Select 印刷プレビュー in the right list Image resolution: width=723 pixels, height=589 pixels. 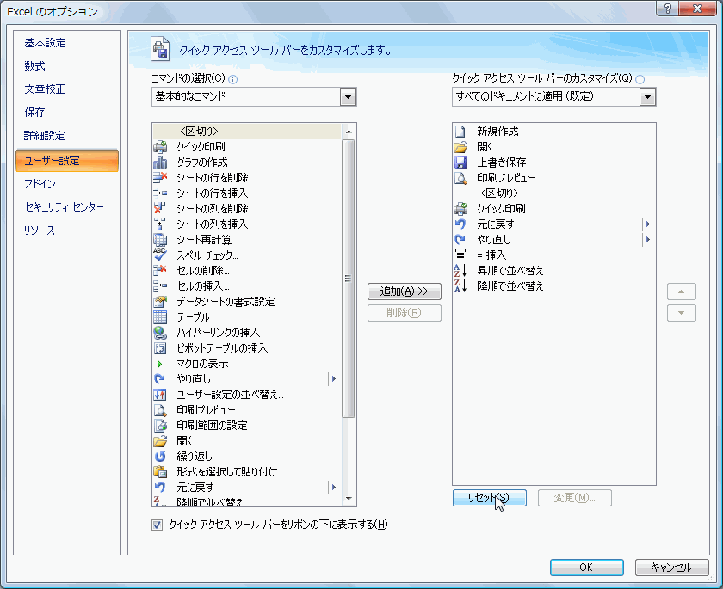click(553, 178)
